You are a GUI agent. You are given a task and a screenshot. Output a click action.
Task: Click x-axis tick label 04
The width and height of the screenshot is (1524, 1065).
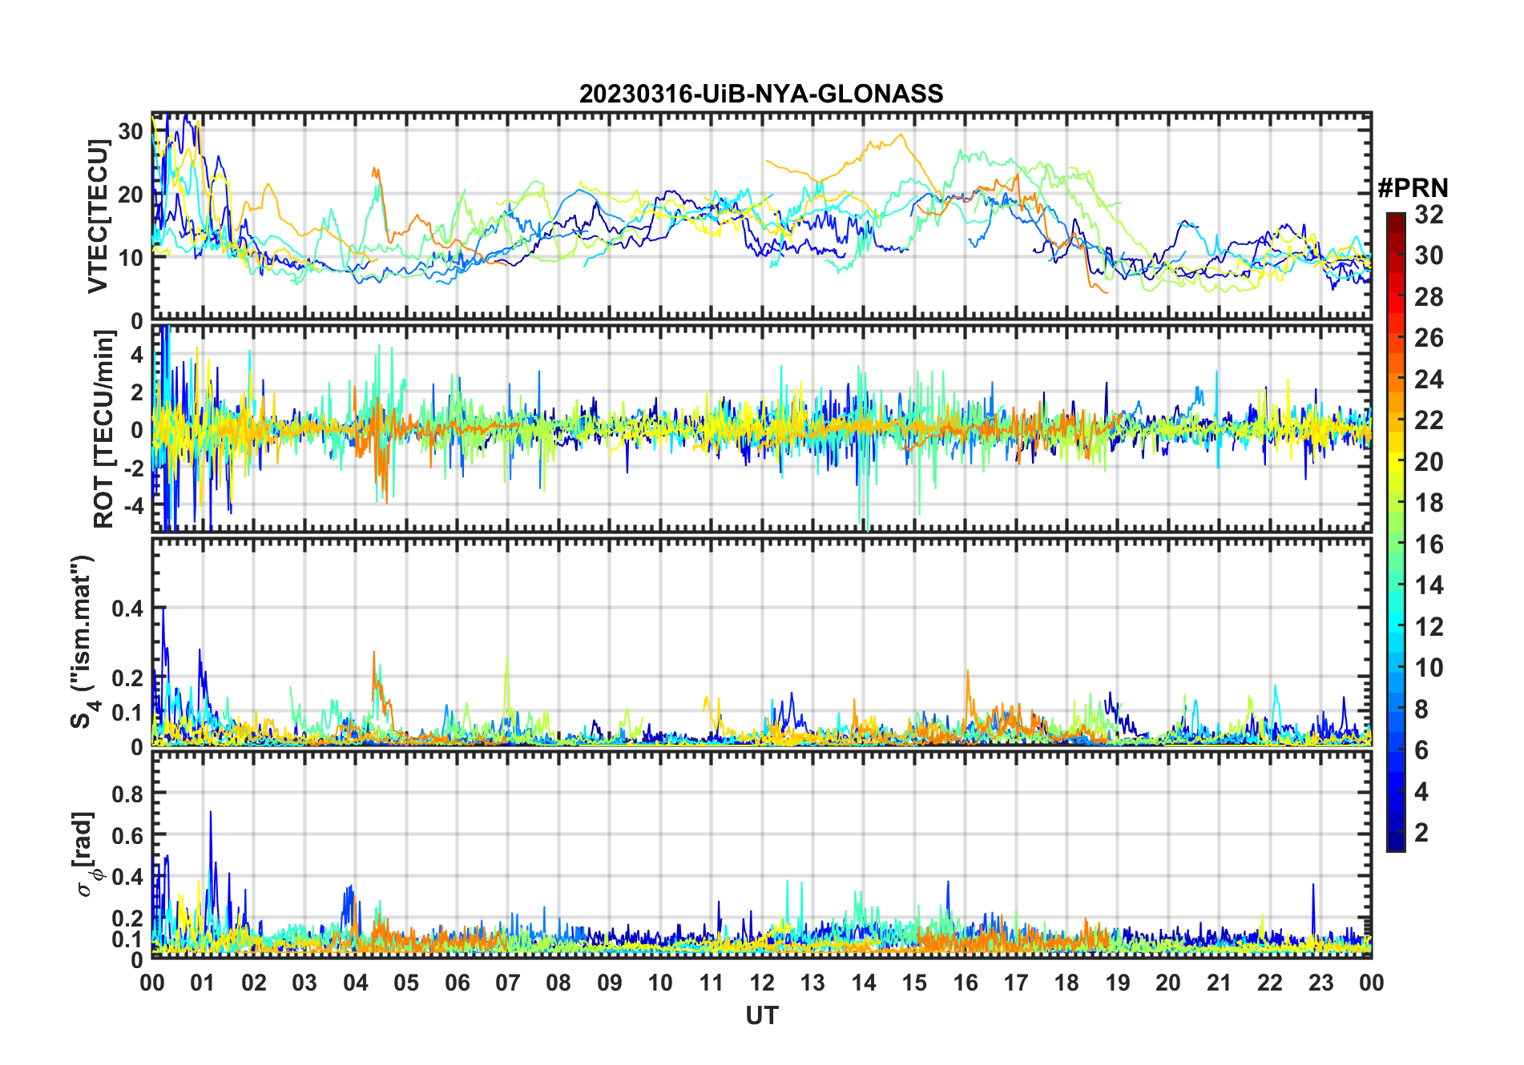coord(356,983)
